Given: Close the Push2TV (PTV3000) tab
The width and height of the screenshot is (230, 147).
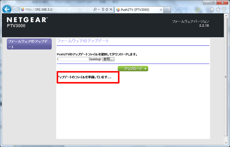Looking at the screenshot, I should point(161,10).
